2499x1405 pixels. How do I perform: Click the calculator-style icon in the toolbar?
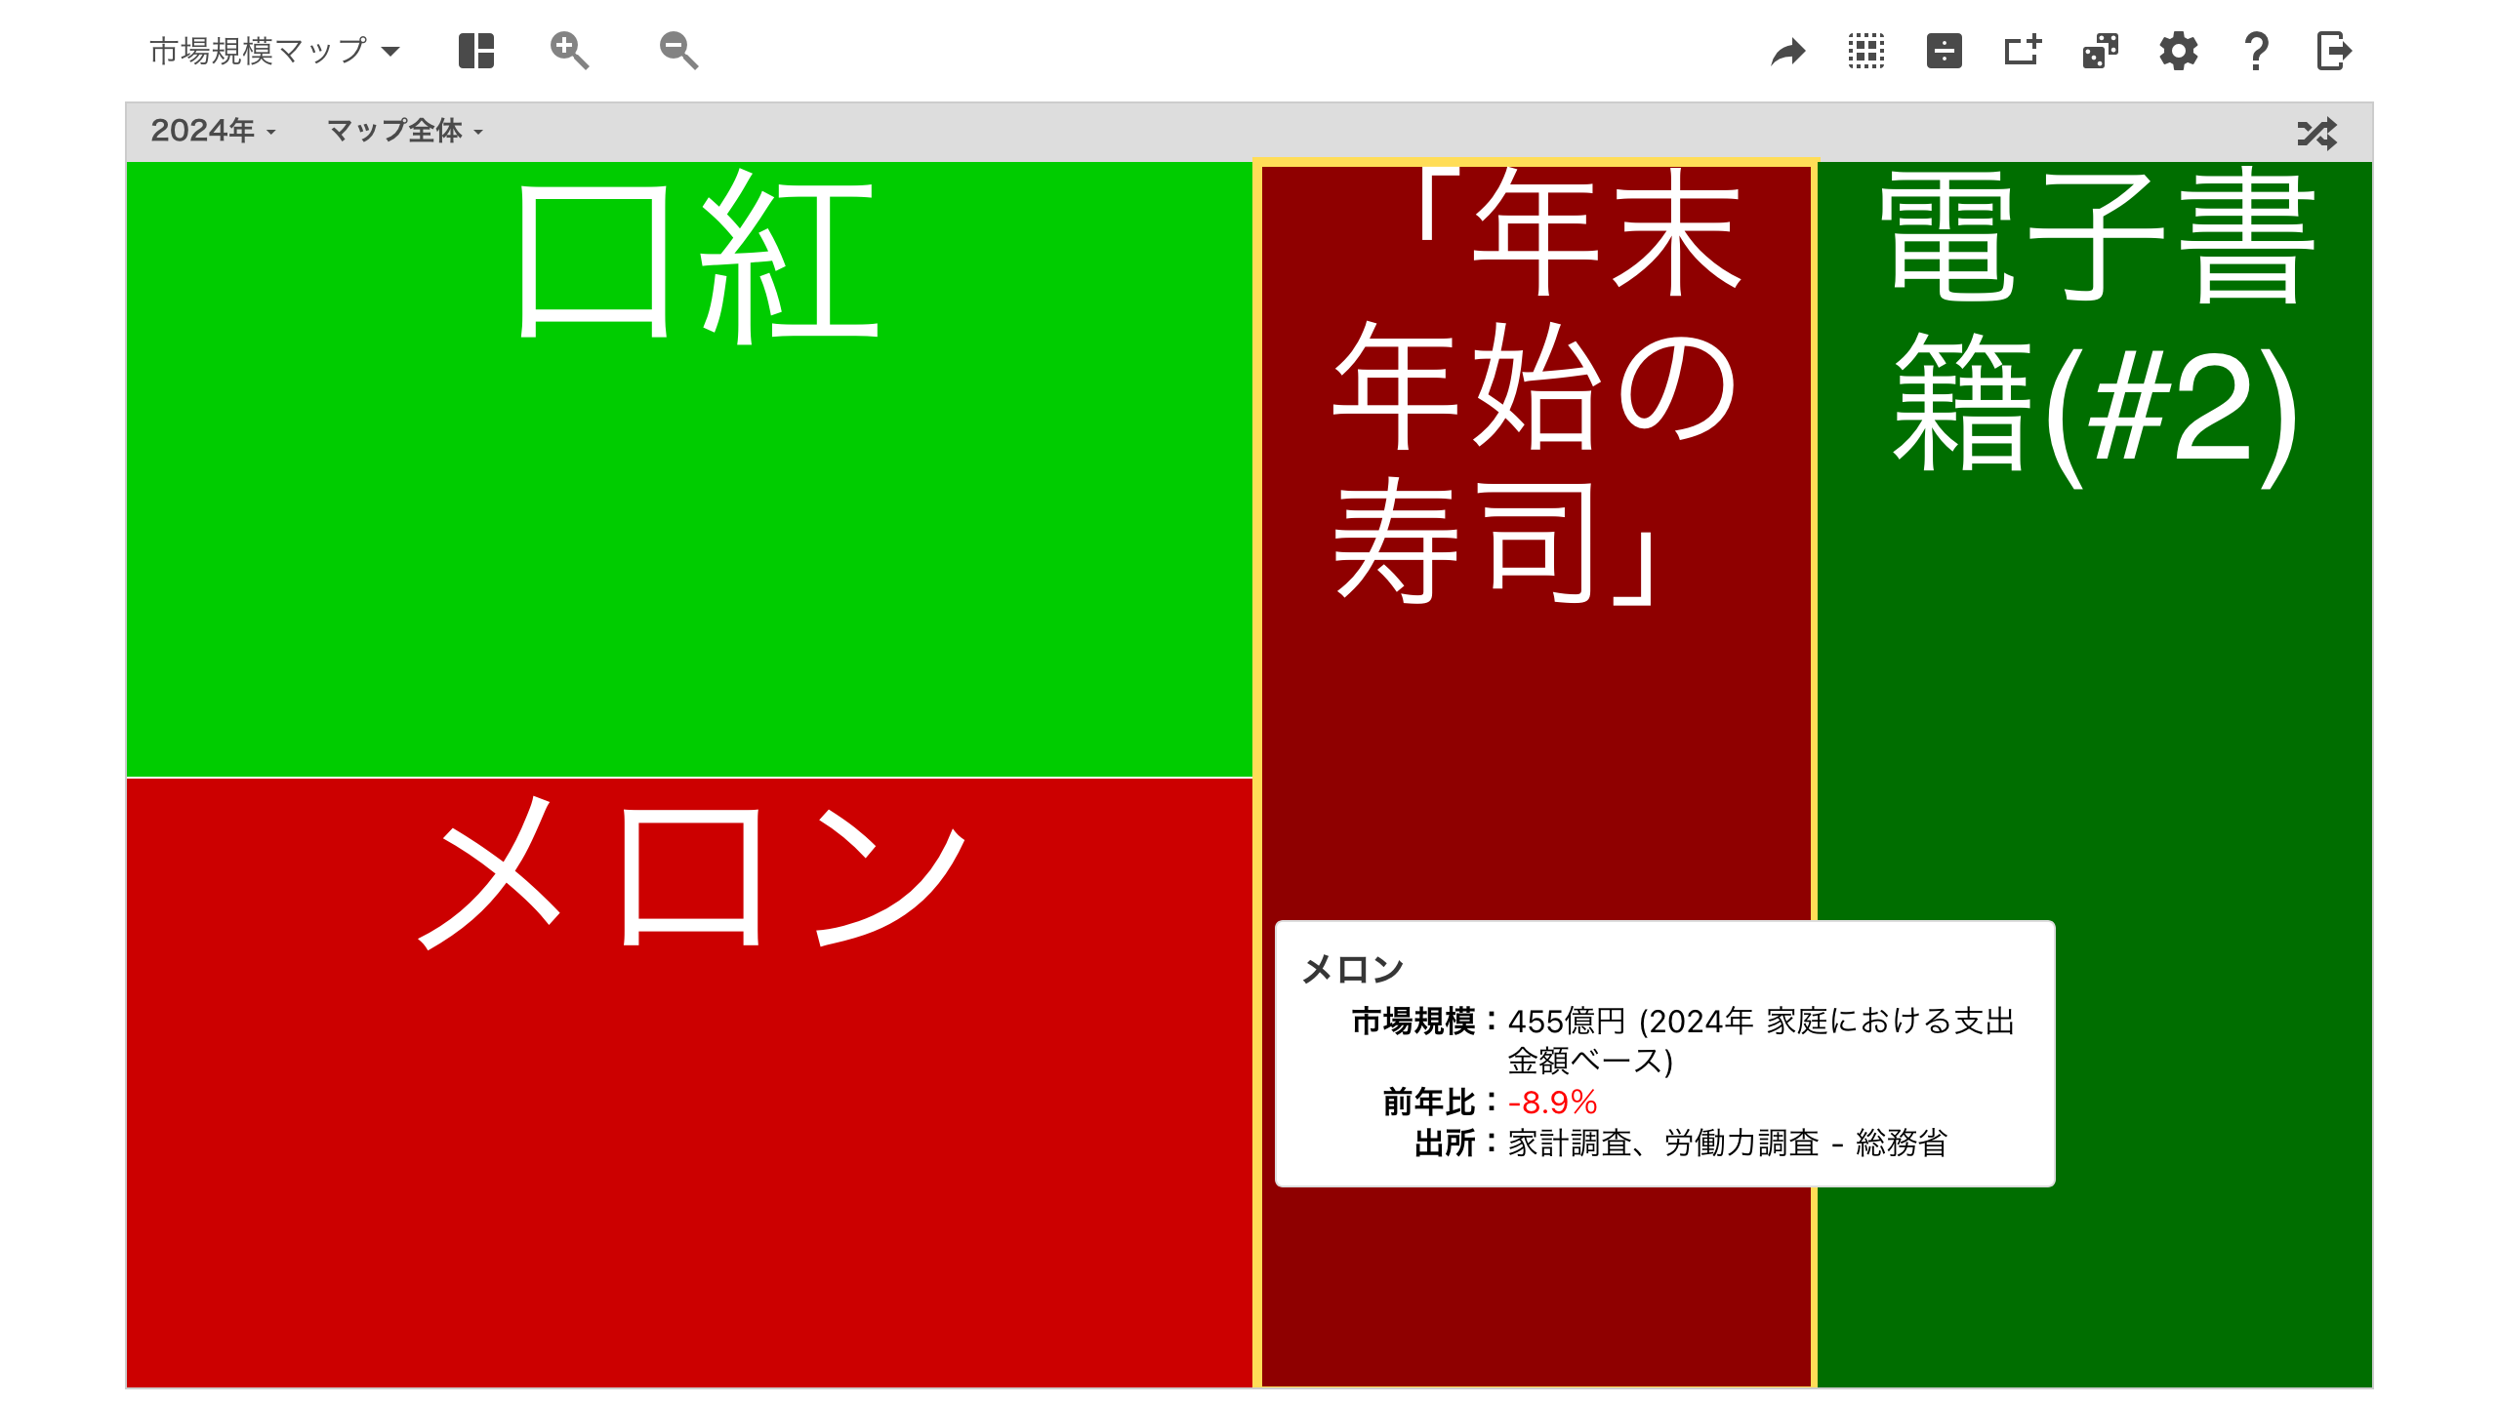[x=1945, y=51]
